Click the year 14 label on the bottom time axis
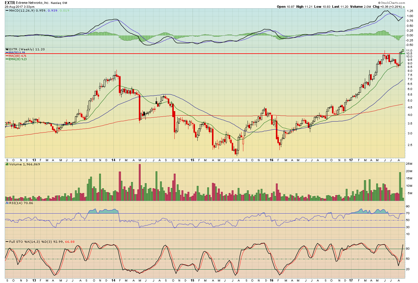The image size is (418, 283). pyautogui.click(x=113, y=280)
